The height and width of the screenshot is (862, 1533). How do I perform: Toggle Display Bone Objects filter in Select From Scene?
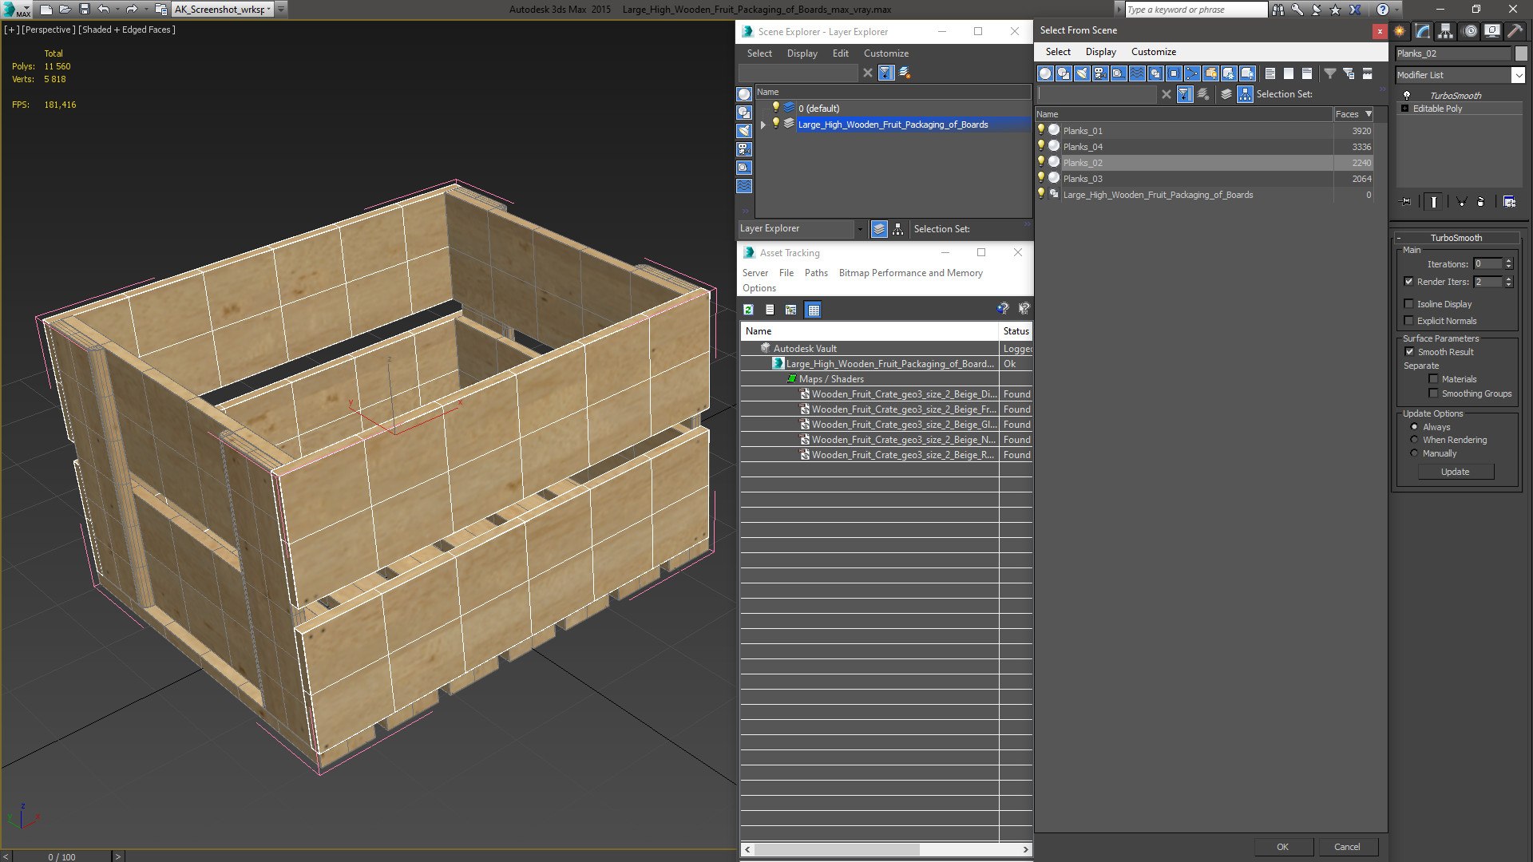coord(1192,73)
